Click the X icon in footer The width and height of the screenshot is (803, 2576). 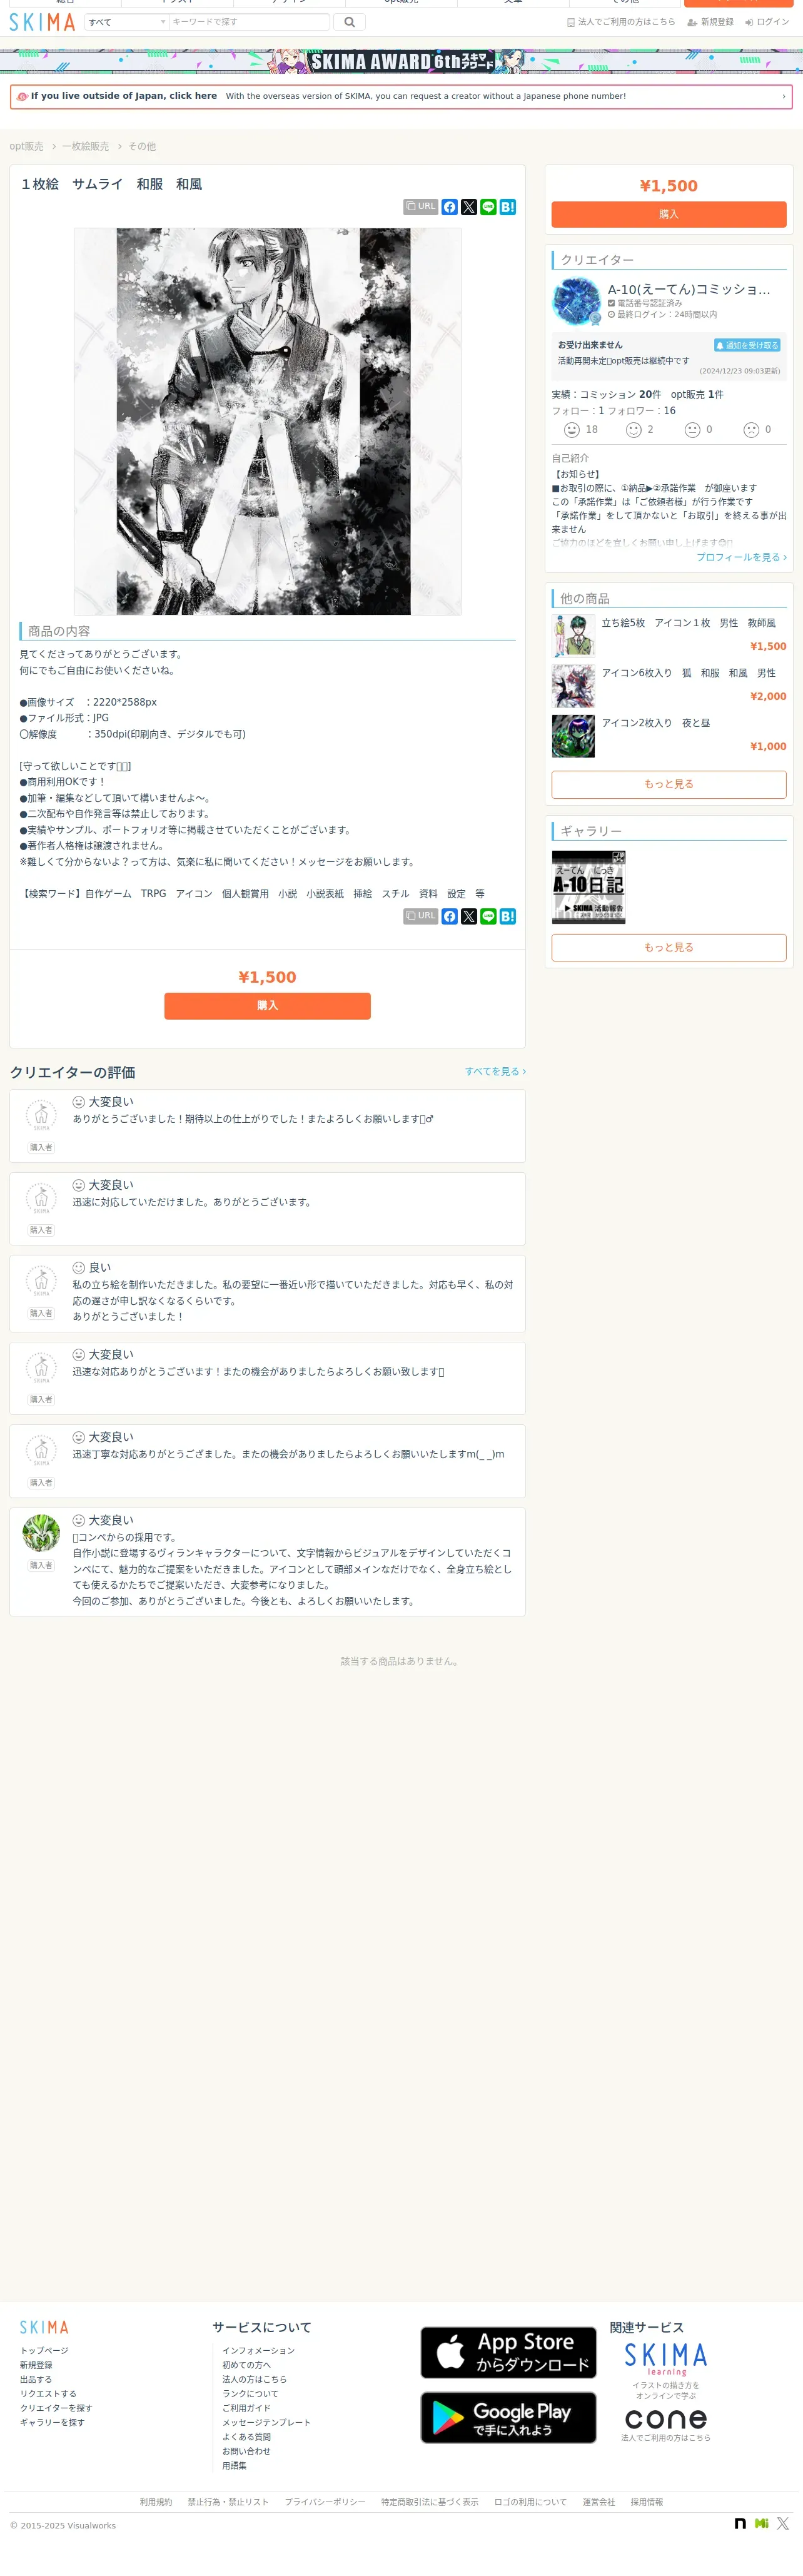[783, 2524]
